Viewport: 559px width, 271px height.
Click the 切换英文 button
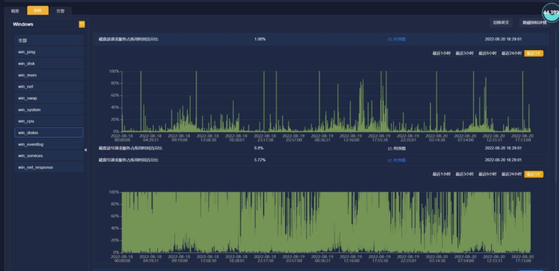(x=501, y=22)
